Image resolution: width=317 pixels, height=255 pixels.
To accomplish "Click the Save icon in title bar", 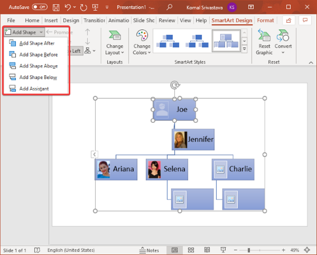I will point(56,7).
